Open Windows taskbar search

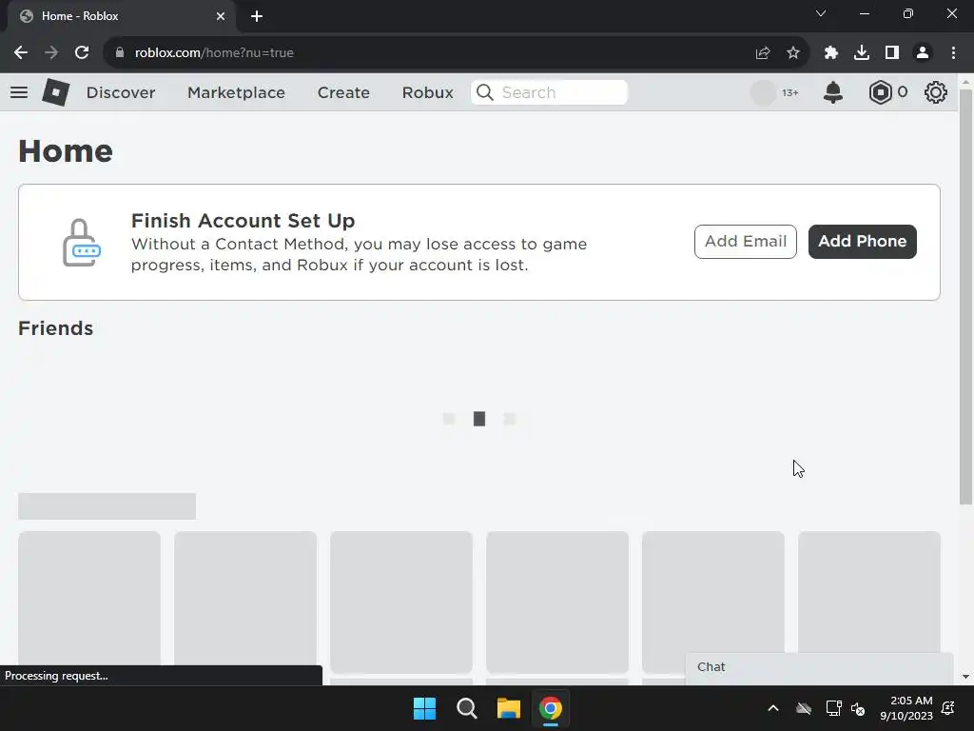[x=466, y=708]
